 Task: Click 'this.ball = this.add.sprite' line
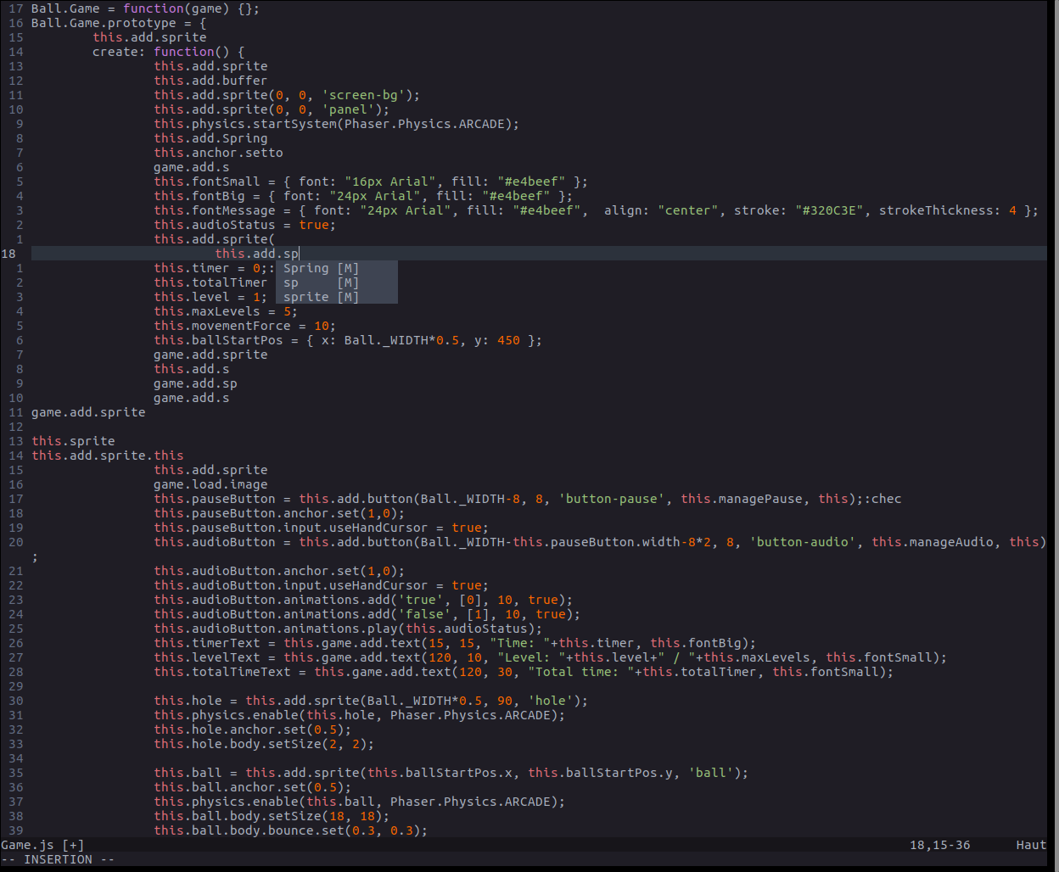click(451, 773)
